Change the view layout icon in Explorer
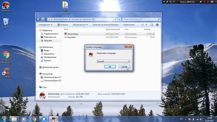The width and height of the screenshot is (217, 122). (x=143, y=25)
